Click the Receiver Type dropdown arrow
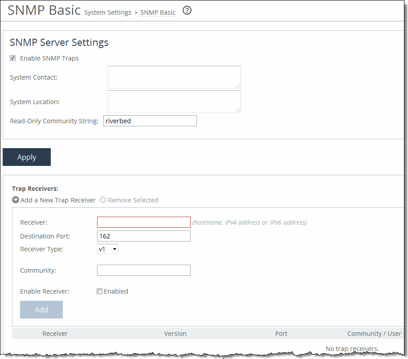This screenshot has height=359, width=408. (x=114, y=249)
